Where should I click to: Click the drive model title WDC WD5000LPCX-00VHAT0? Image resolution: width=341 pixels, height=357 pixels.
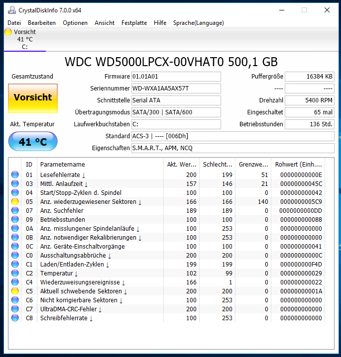pyautogui.click(x=171, y=62)
